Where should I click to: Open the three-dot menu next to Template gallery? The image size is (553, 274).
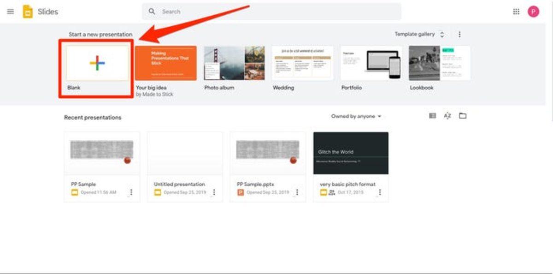[459, 34]
